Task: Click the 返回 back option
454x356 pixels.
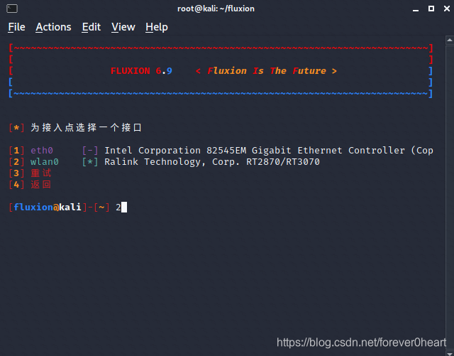Action: click(41, 185)
